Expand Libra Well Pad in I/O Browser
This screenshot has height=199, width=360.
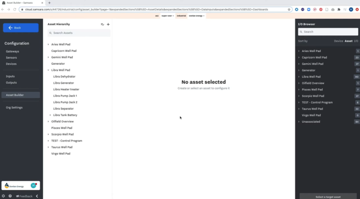pyautogui.click(x=299, y=77)
